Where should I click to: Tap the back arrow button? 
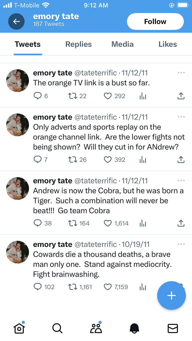click(x=16, y=21)
